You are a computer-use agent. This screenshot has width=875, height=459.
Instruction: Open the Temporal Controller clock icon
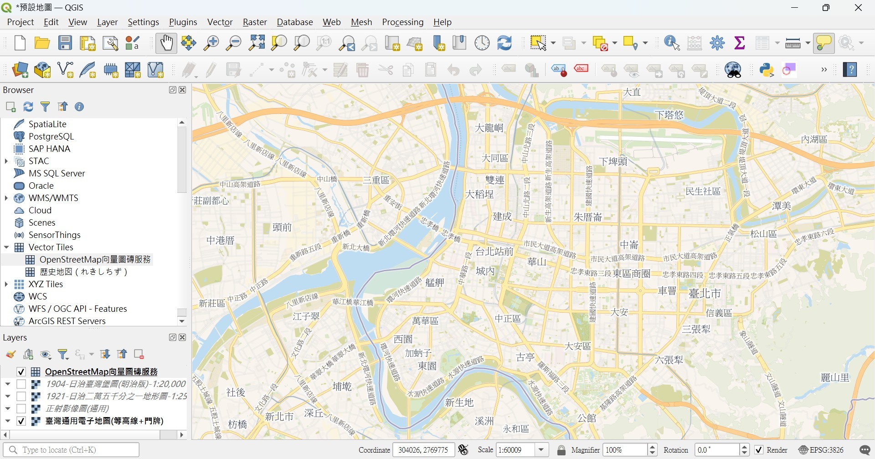pos(481,42)
